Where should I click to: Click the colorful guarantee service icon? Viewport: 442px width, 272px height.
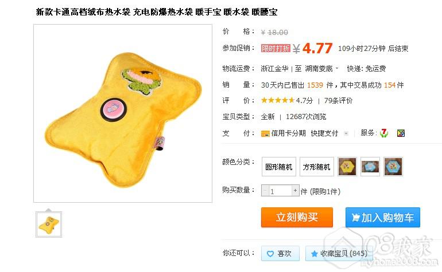401,133
